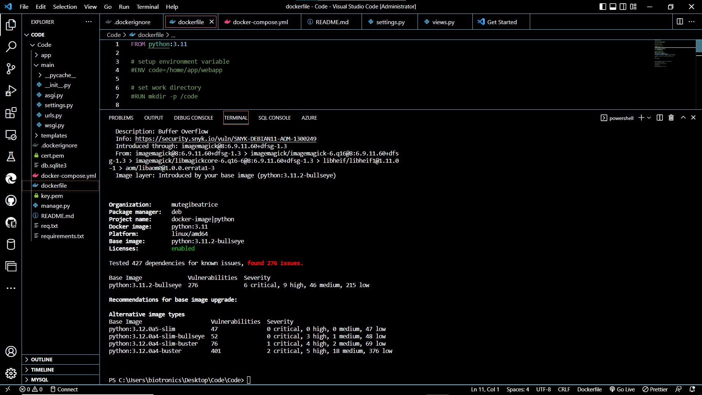Click the feedback icon in status bar

pos(678,389)
